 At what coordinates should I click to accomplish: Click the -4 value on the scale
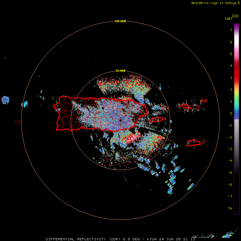coord(230,161)
